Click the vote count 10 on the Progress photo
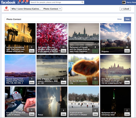Screen dimensions: 136x118 [127, 47]
